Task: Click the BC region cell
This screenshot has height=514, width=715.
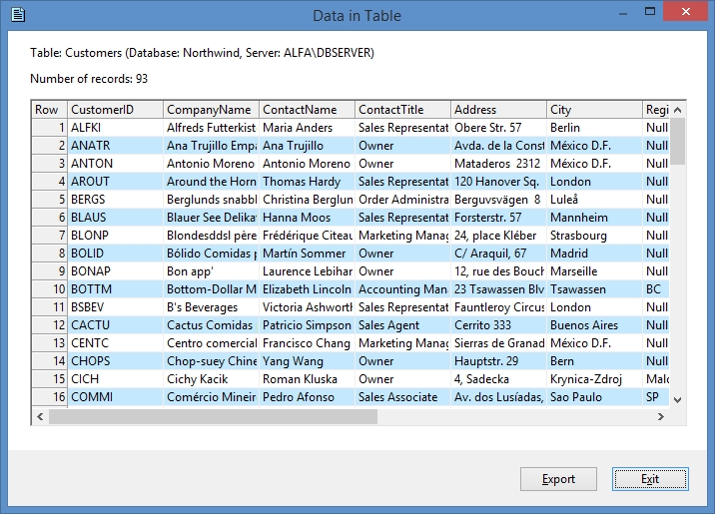Action: (x=656, y=289)
